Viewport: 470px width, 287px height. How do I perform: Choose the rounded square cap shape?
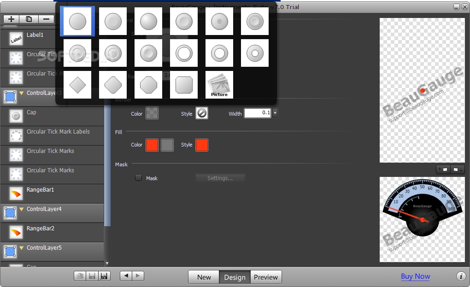pyautogui.click(x=184, y=85)
